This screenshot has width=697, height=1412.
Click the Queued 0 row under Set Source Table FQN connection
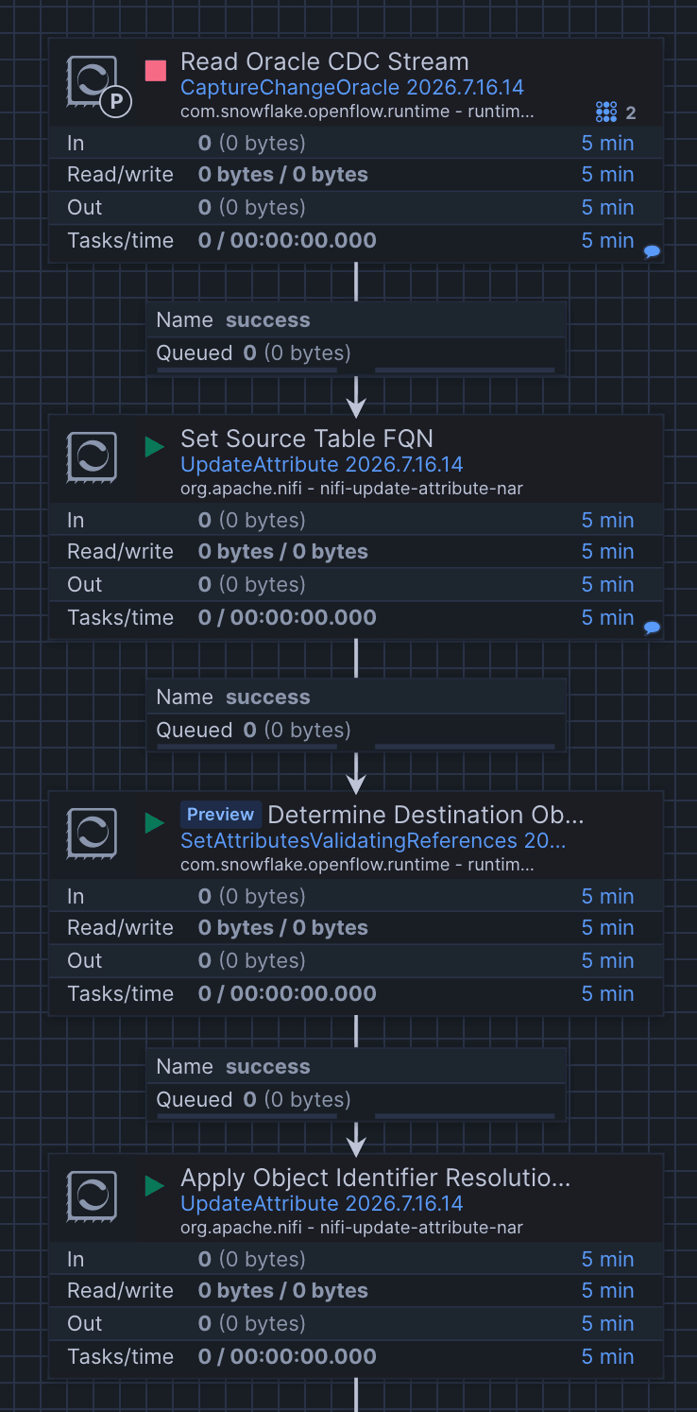[356, 731]
